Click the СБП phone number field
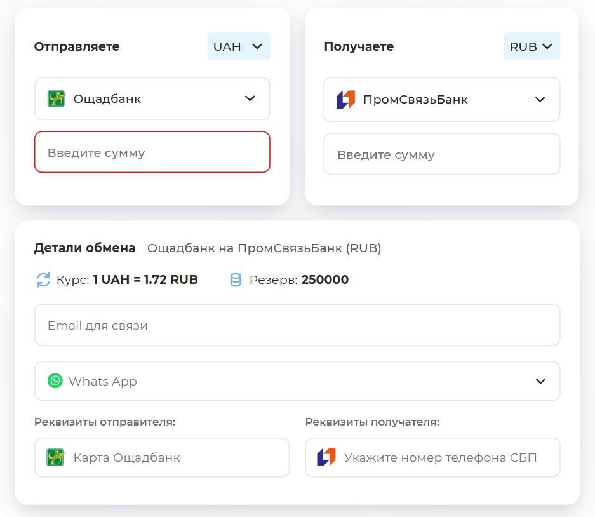 pos(445,457)
